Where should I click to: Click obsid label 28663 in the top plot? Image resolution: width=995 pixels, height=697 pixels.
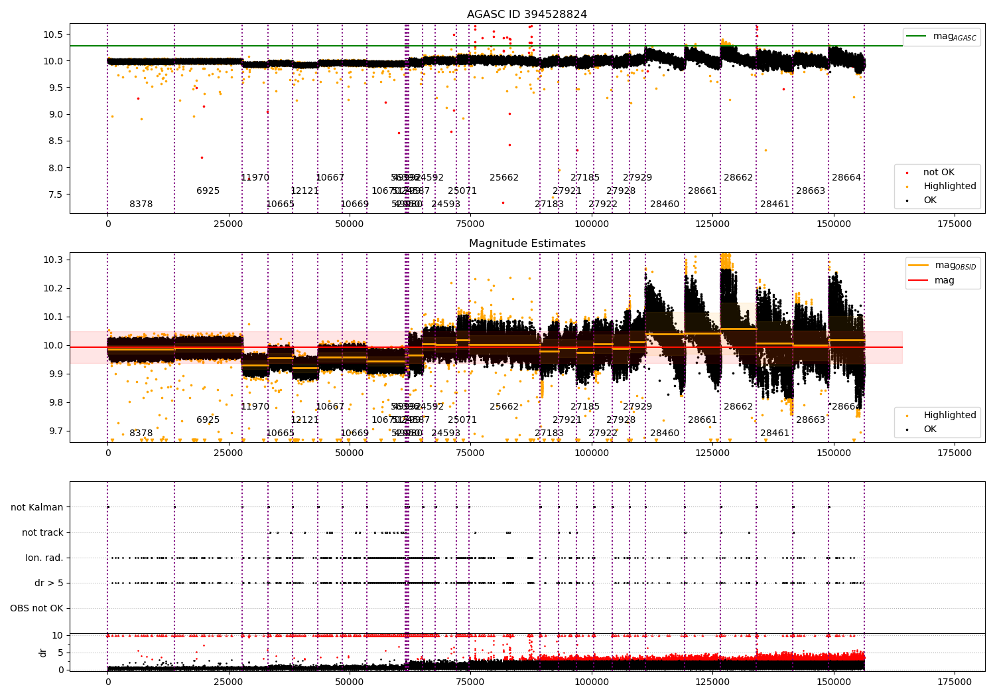pos(811,191)
